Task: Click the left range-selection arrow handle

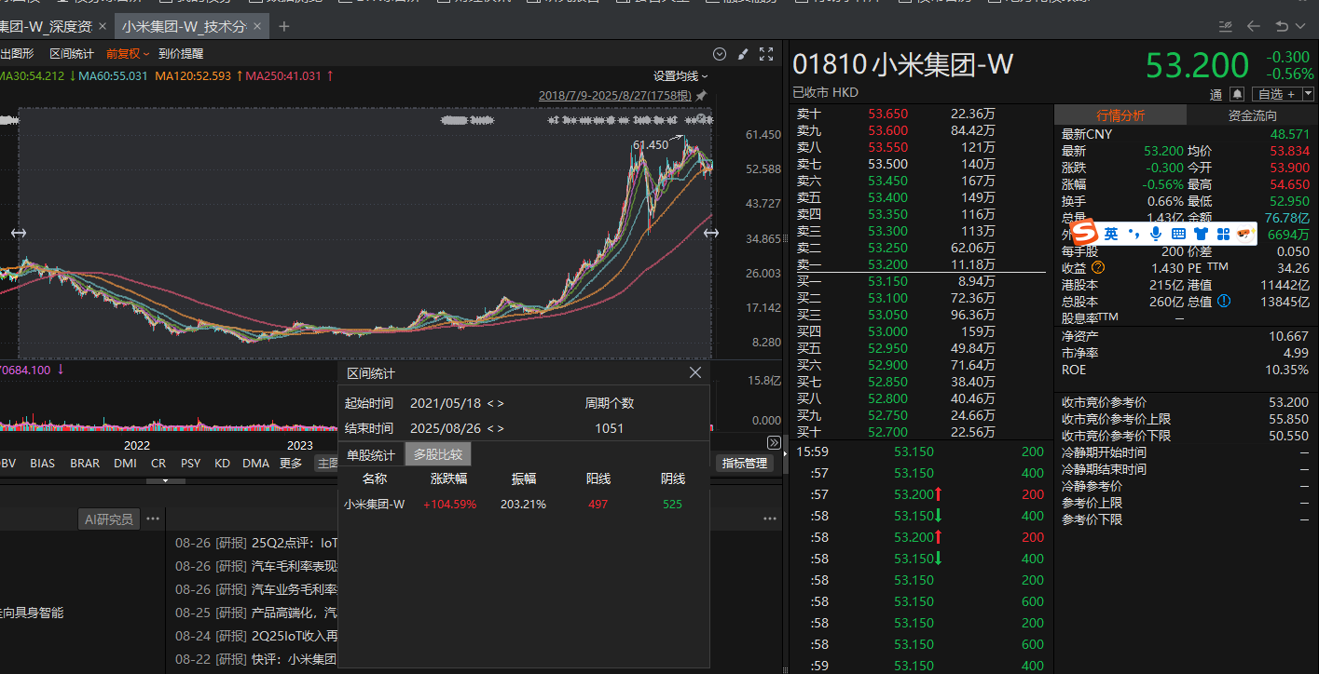Action: point(19,233)
